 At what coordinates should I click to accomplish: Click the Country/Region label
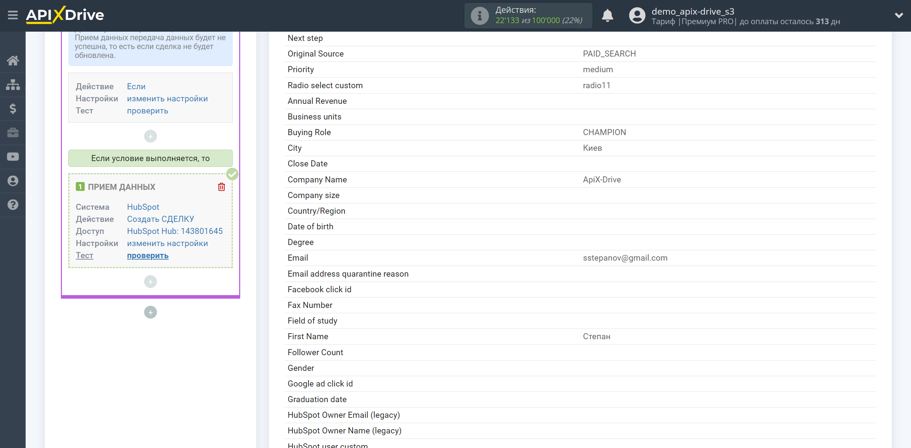pyautogui.click(x=316, y=211)
